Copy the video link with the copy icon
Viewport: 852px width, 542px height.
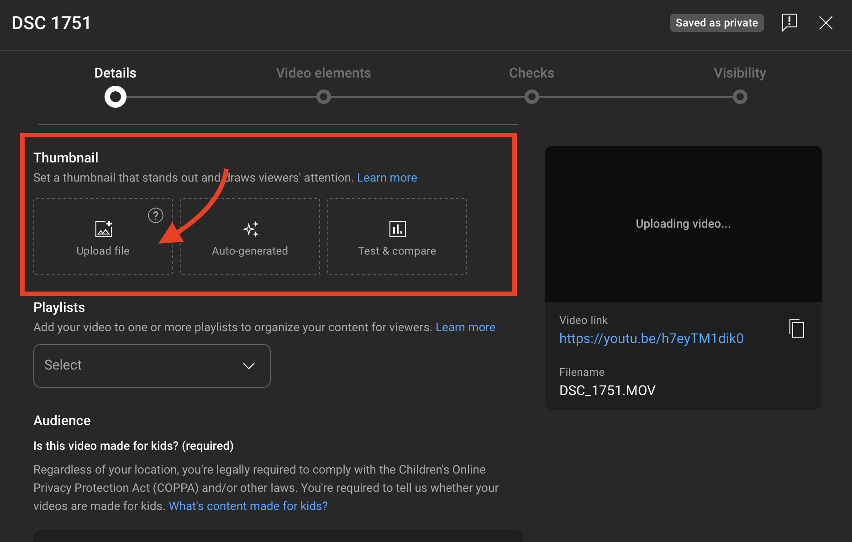tap(797, 328)
